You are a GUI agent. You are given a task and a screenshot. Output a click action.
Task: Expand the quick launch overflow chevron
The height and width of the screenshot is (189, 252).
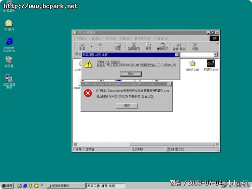(42, 185)
